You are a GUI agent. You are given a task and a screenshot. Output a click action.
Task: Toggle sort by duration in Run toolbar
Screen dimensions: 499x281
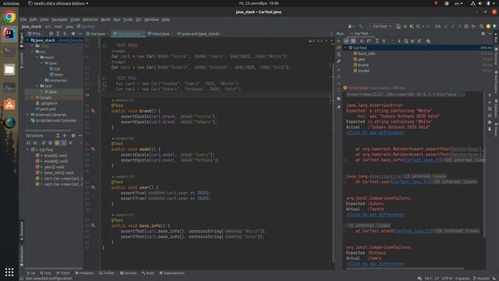[x=369, y=41]
